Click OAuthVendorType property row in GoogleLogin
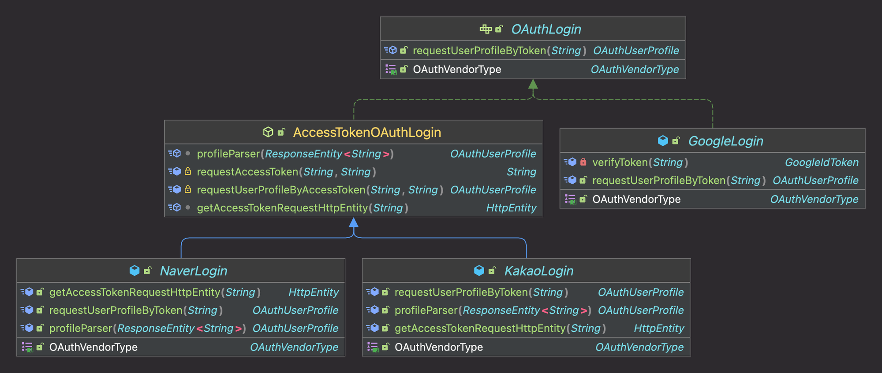 click(712, 199)
